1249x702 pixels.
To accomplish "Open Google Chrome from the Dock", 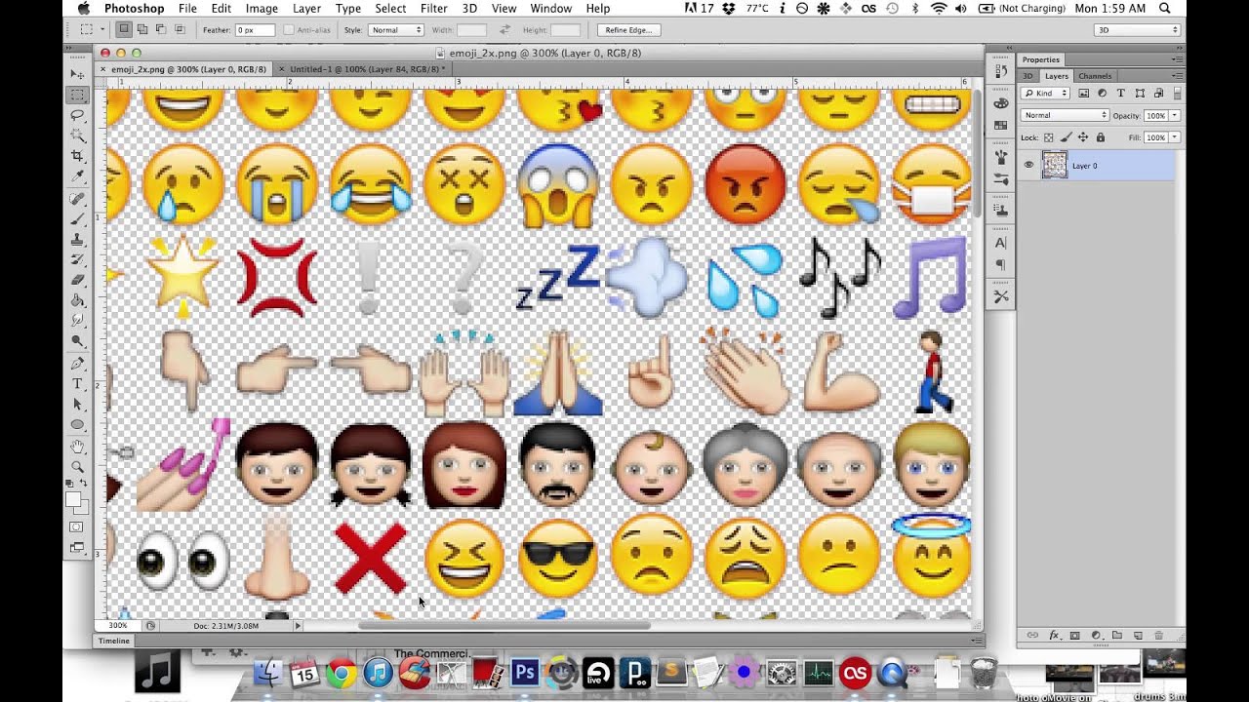I will (341, 673).
